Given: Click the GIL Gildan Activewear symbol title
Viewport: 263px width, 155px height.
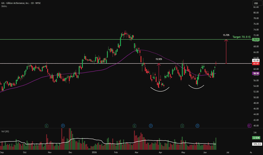Looking at the screenshot, I should 21,3.
